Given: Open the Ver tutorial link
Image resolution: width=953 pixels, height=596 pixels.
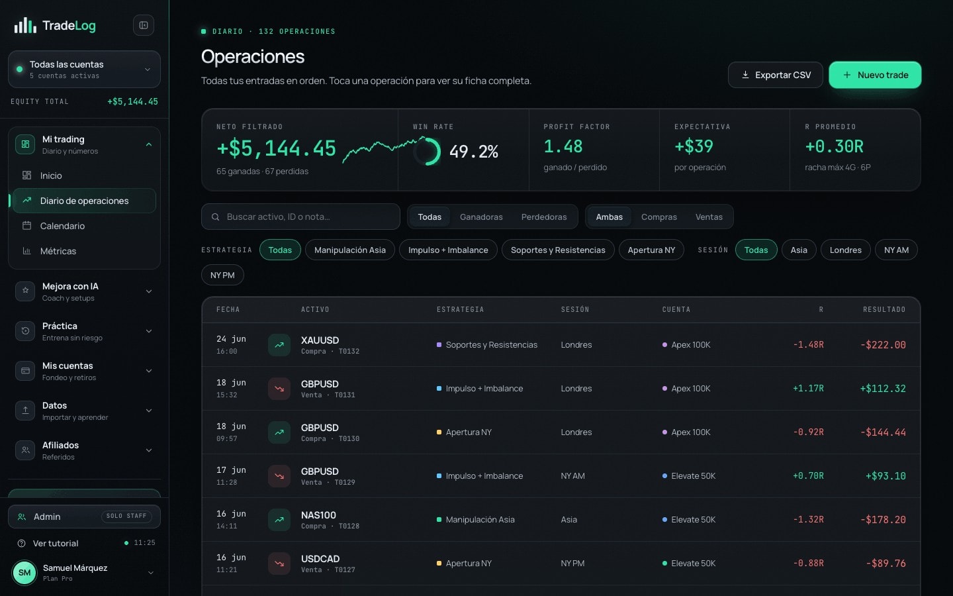Looking at the screenshot, I should 56,544.
